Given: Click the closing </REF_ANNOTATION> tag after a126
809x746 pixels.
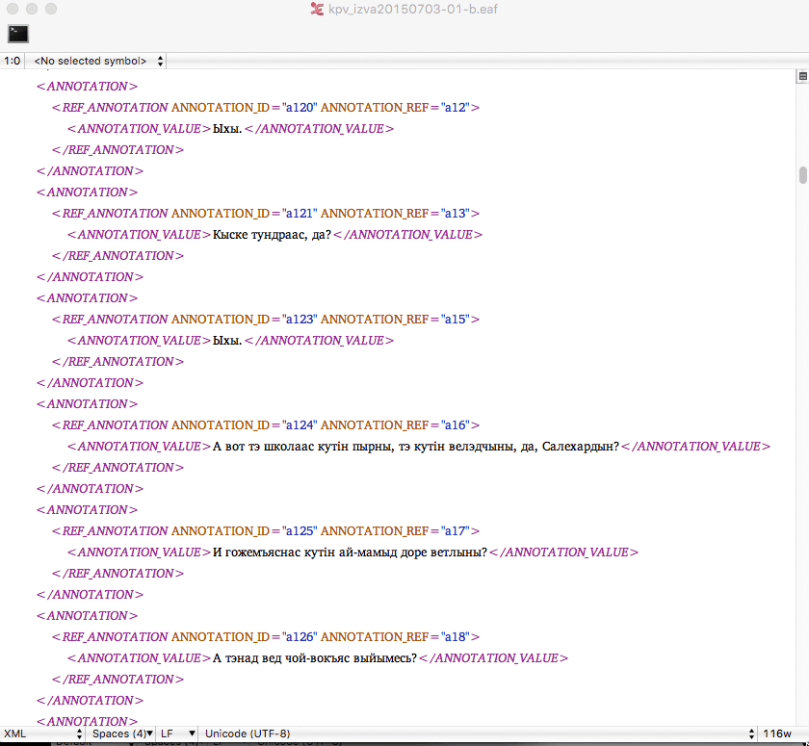Looking at the screenshot, I should tap(117, 679).
